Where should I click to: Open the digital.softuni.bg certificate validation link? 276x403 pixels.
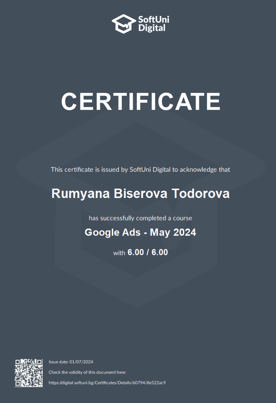pos(107,383)
